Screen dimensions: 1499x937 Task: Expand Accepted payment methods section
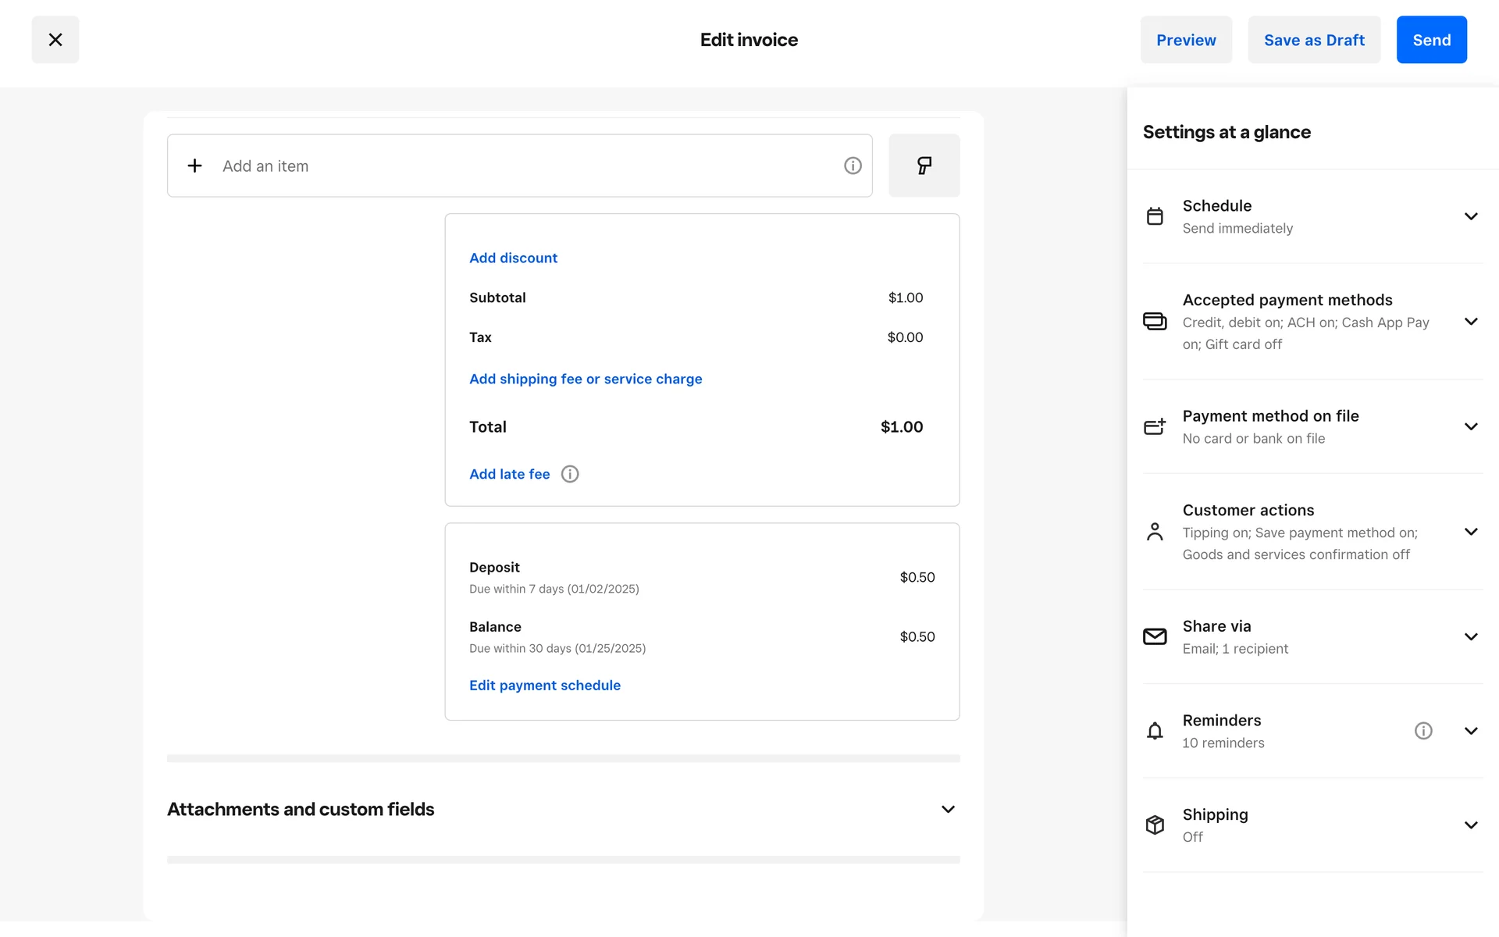click(1471, 322)
